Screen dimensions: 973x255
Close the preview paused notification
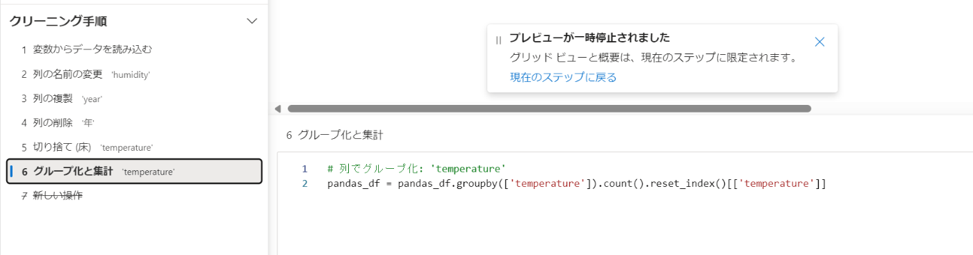click(x=819, y=42)
